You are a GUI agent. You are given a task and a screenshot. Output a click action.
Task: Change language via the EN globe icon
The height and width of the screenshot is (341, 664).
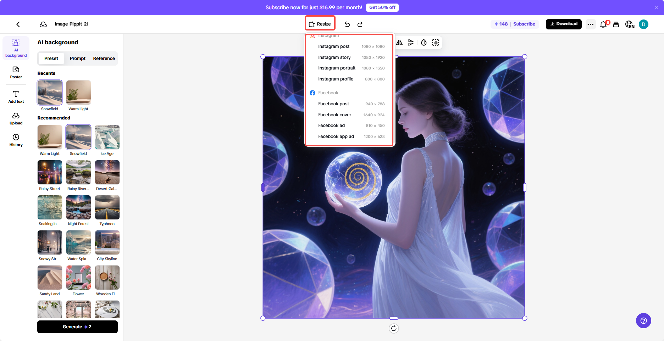630,24
